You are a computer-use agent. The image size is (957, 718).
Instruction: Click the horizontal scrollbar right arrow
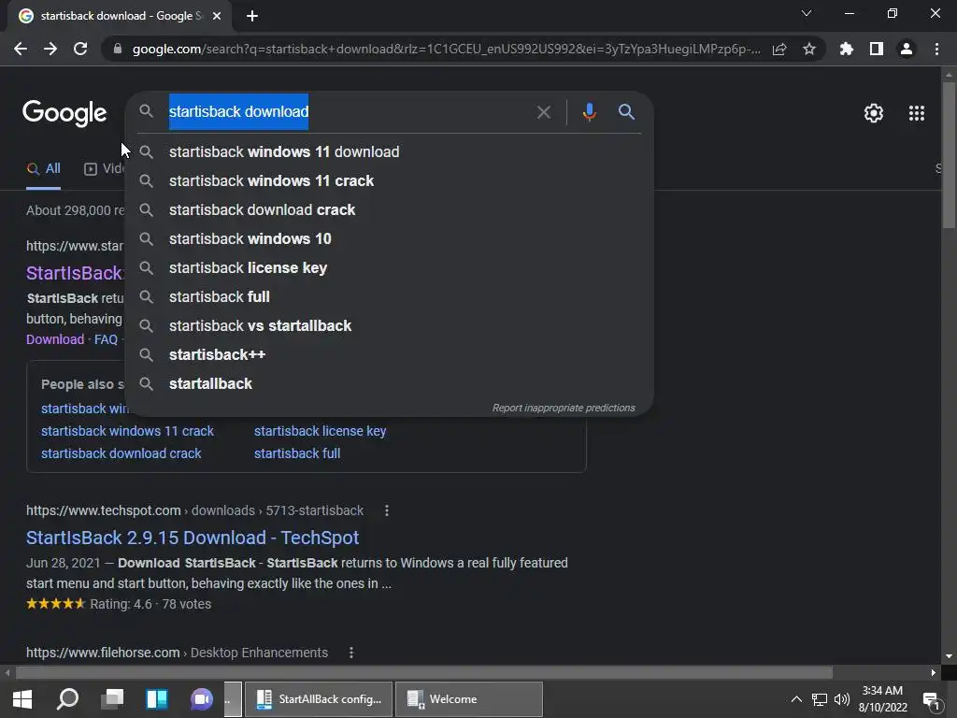pos(934,673)
